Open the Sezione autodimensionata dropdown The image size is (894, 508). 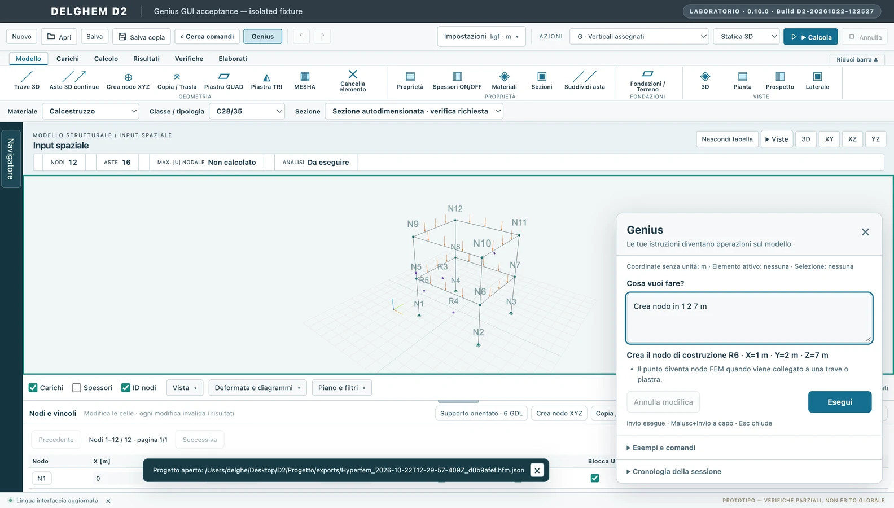[414, 111]
